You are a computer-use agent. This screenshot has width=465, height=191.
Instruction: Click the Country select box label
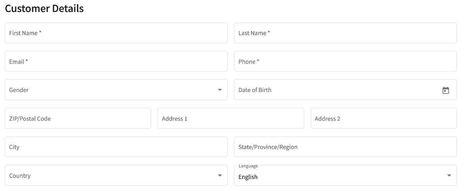pyautogui.click(x=20, y=176)
